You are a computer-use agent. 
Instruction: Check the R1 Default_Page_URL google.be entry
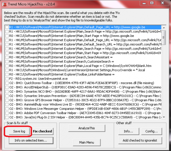(7, 27)
